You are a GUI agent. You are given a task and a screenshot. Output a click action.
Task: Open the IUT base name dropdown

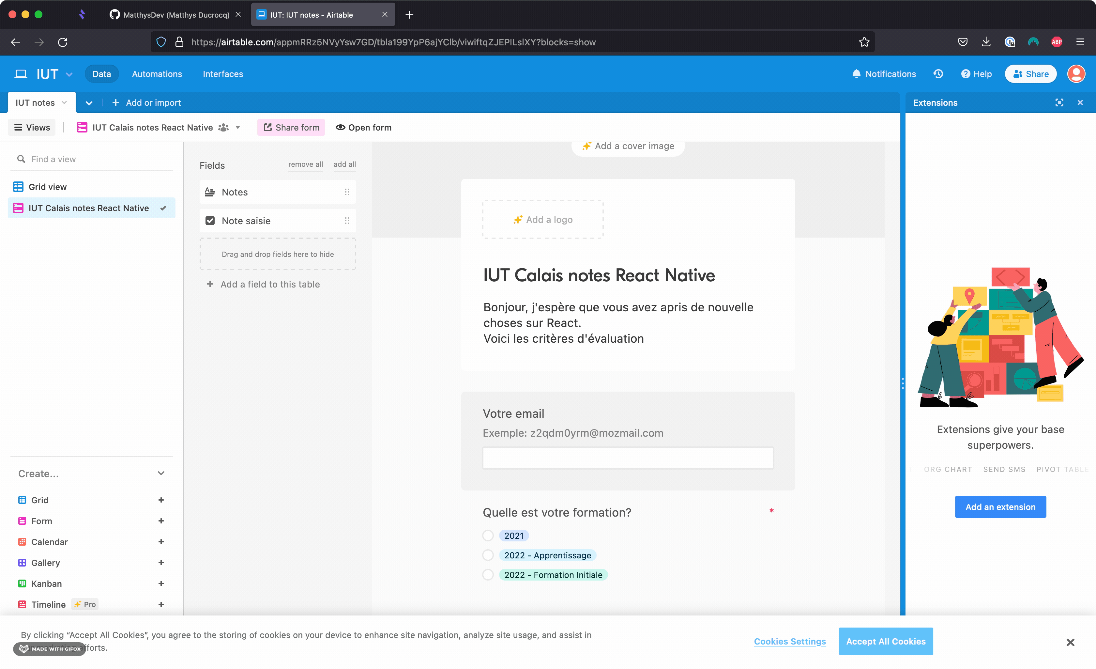point(69,74)
